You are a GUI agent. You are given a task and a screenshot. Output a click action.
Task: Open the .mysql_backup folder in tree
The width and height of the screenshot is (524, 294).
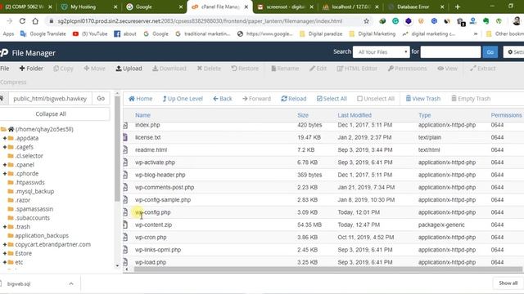click(x=34, y=191)
